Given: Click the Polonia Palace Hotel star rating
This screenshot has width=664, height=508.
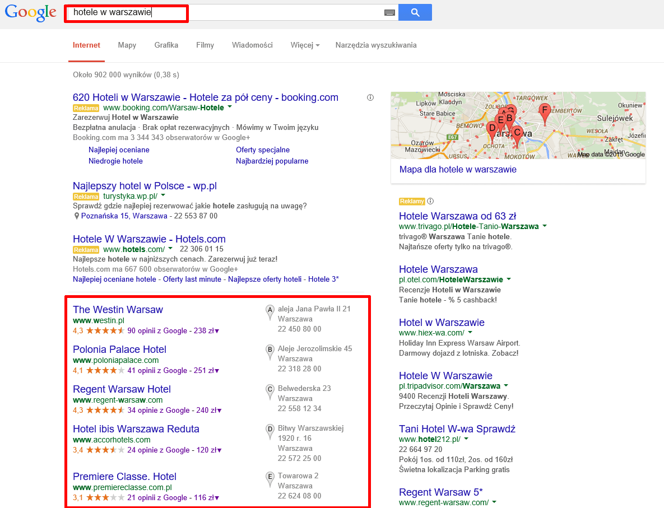Looking at the screenshot, I should tap(105, 370).
